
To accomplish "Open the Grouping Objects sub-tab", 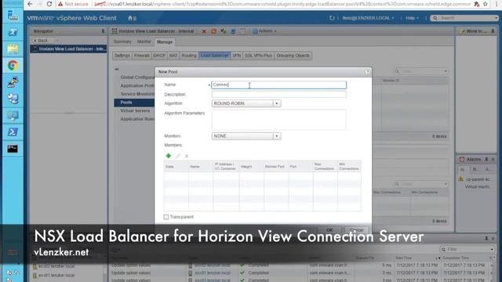I will (x=293, y=56).
